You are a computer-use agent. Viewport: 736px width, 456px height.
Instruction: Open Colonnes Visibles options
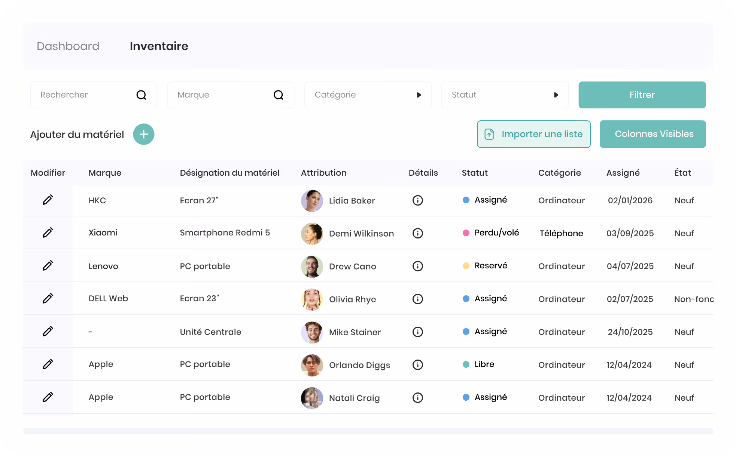pyautogui.click(x=653, y=134)
